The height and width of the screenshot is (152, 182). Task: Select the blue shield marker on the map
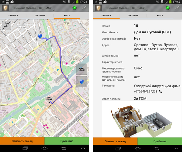point(40,36)
